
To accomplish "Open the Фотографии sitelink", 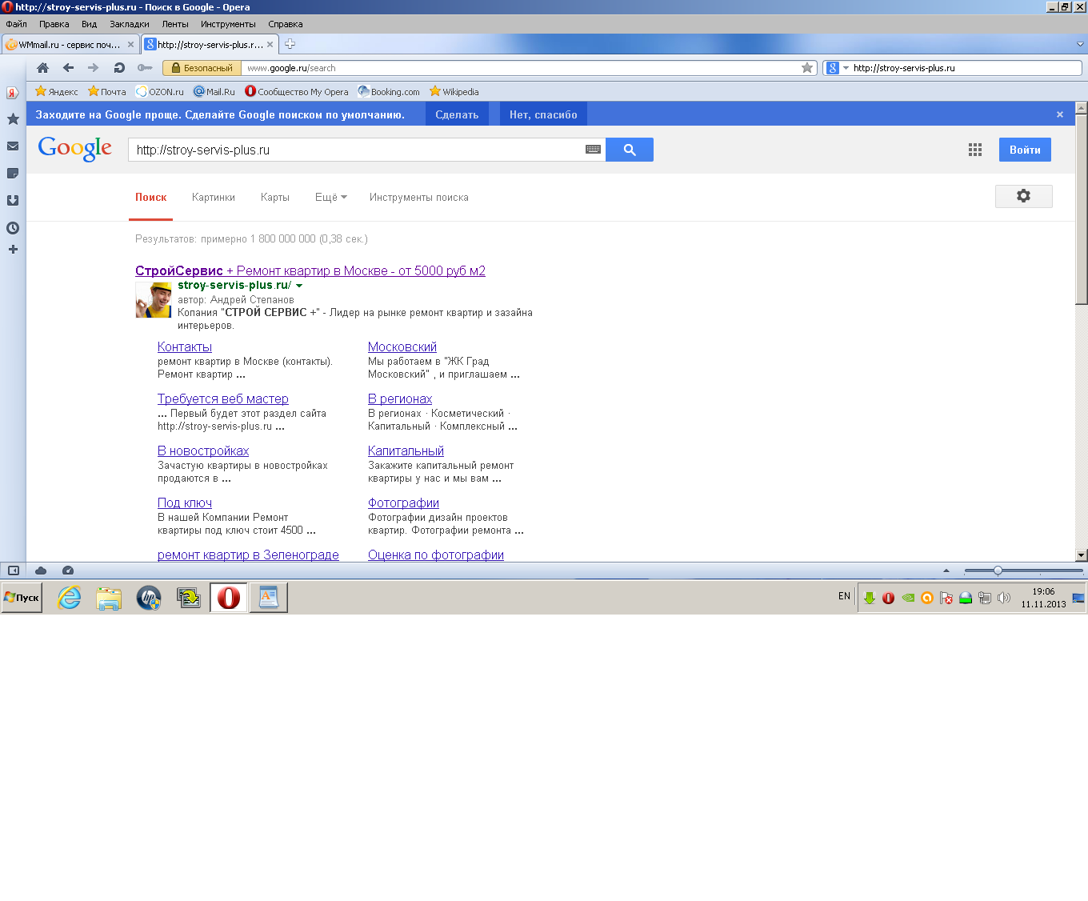I will [403, 503].
